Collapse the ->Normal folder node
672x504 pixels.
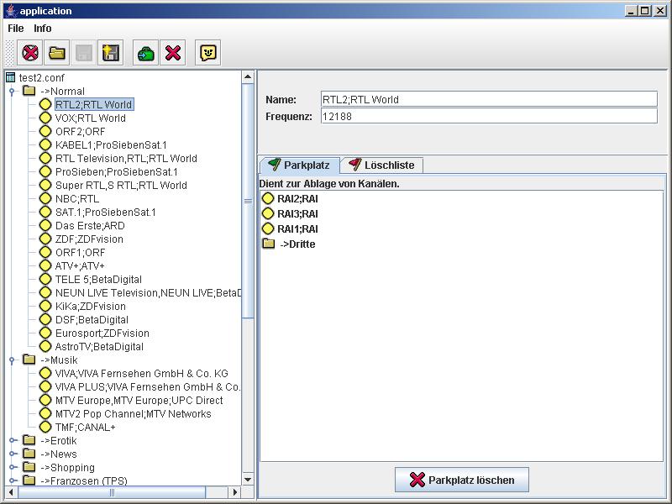[13, 92]
